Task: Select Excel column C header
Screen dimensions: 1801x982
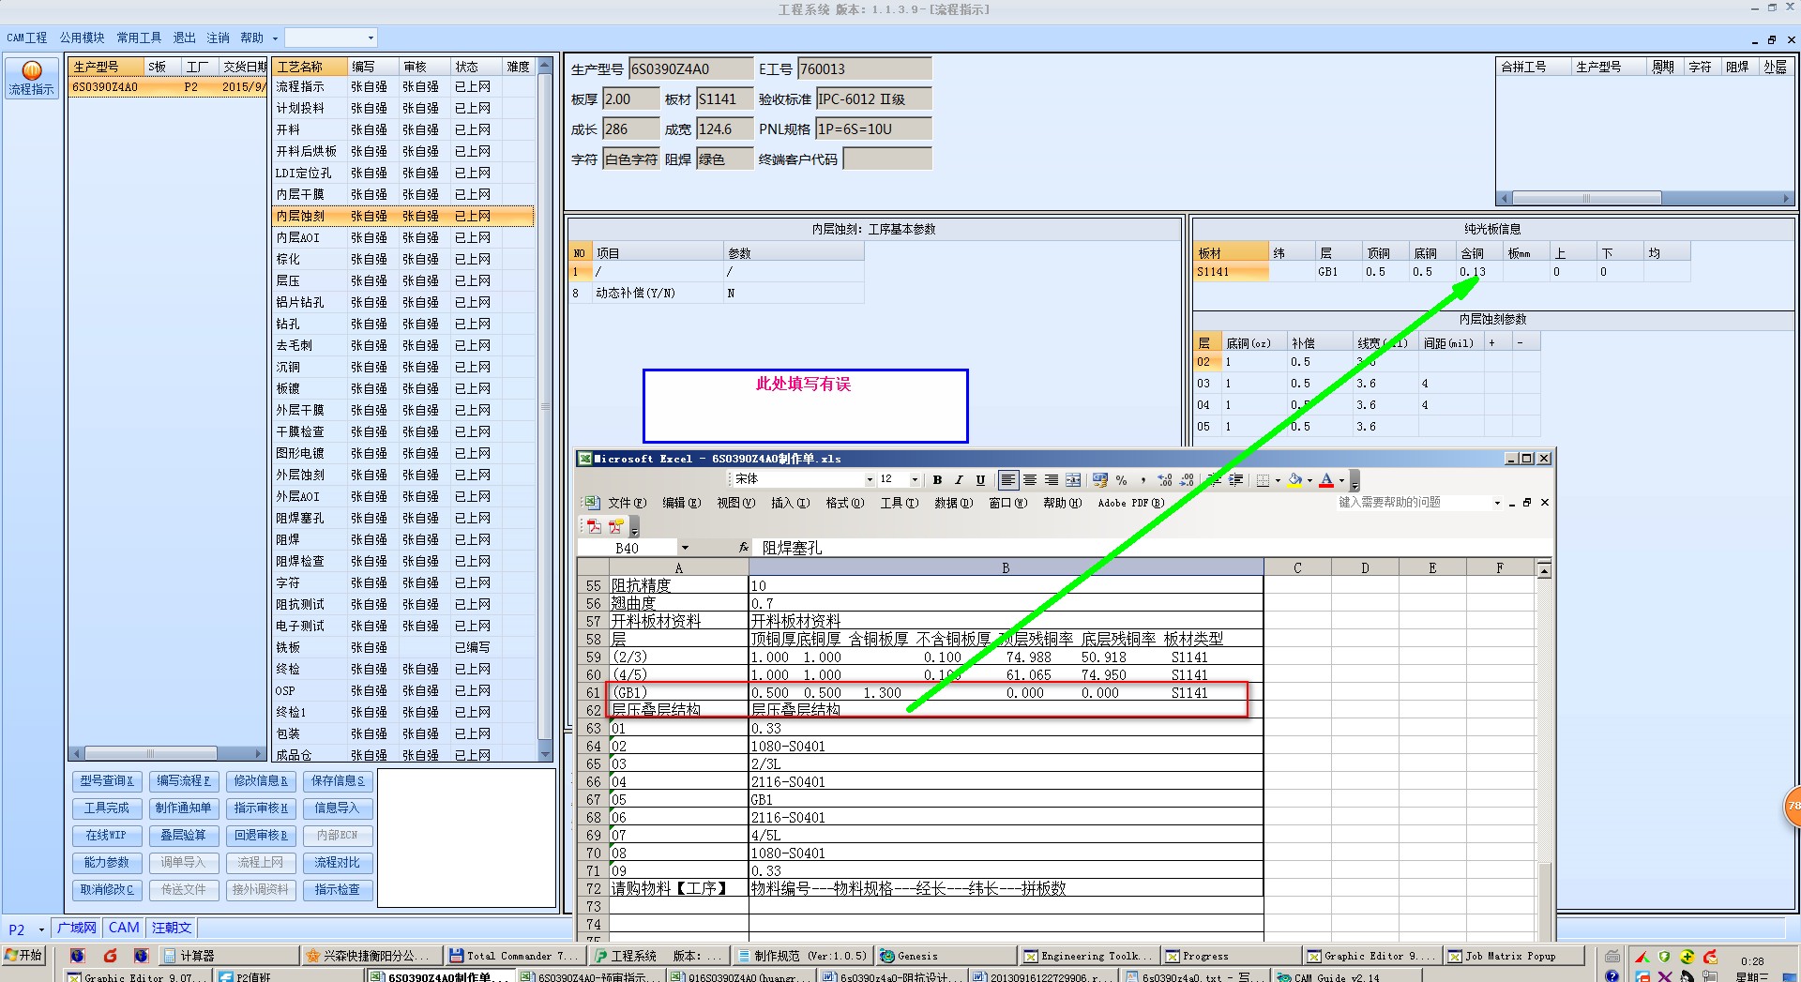Action: (1297, 568)
